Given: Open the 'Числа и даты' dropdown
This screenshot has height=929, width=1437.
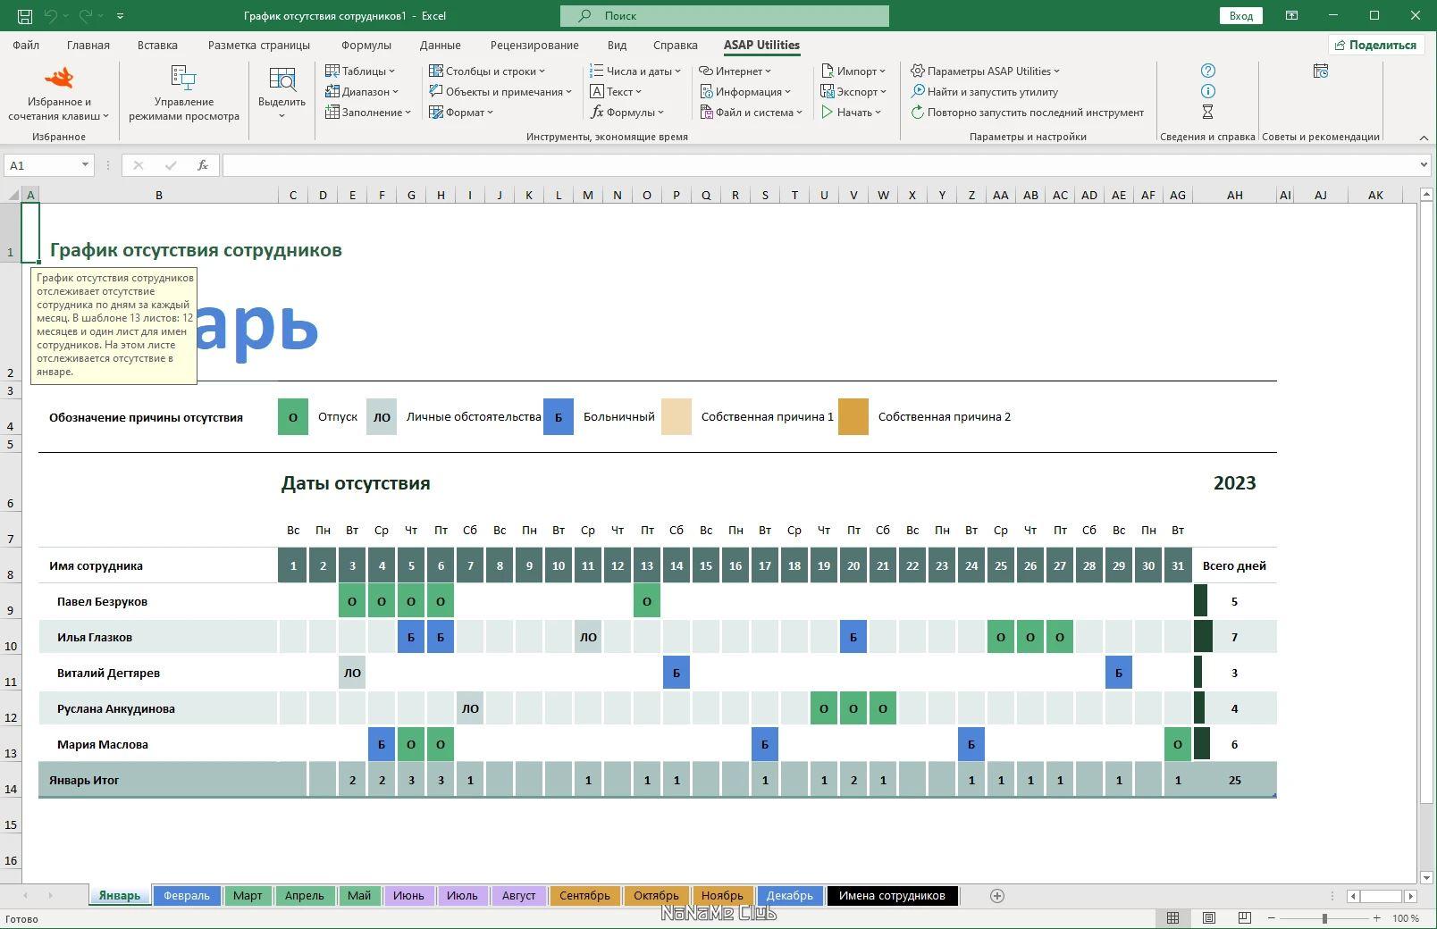Looking at the screenshot, I should 637,71.
